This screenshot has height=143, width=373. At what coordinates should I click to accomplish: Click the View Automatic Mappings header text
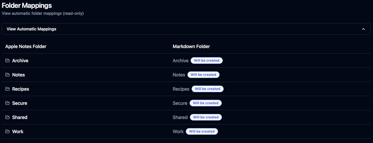coord(32,29)
